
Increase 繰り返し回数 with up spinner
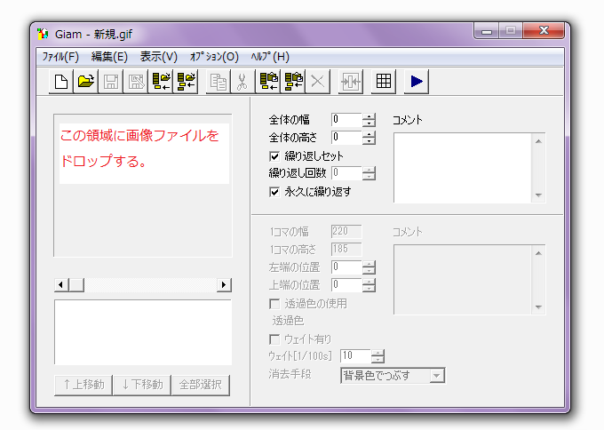pos(369,170)
